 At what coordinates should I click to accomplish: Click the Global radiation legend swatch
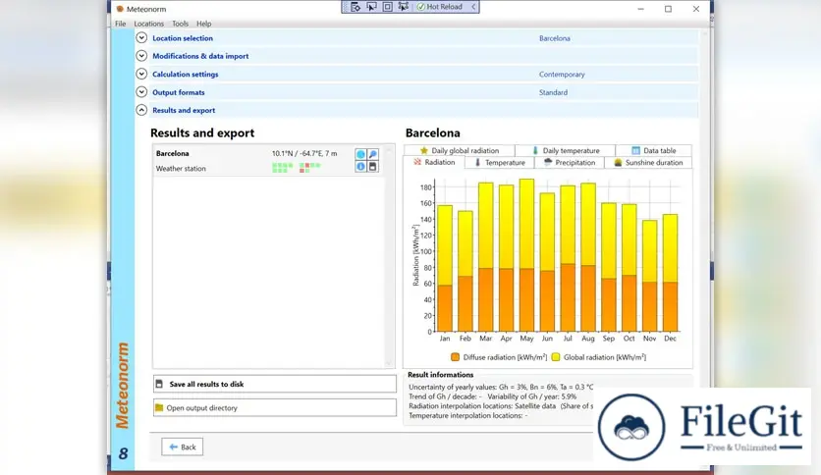point(556,357)
